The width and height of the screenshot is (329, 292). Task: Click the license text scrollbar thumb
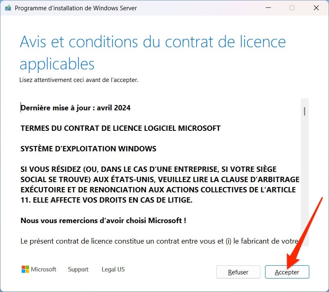[304, 111]
